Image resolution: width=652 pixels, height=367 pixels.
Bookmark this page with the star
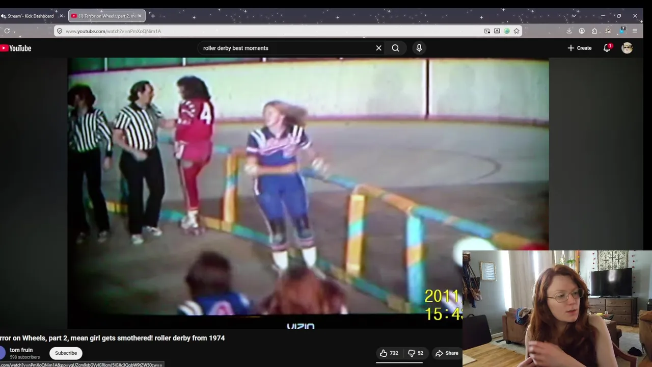517,31
